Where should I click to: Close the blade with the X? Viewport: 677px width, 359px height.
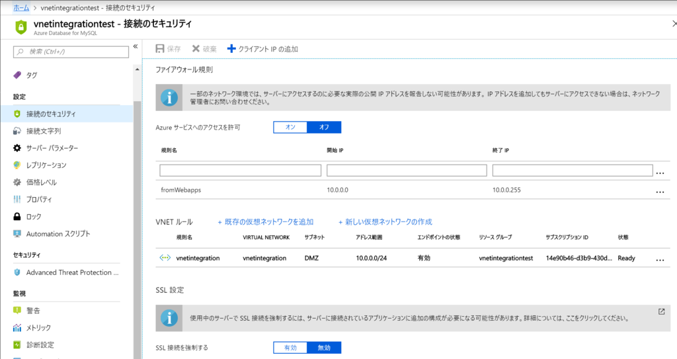674,23
